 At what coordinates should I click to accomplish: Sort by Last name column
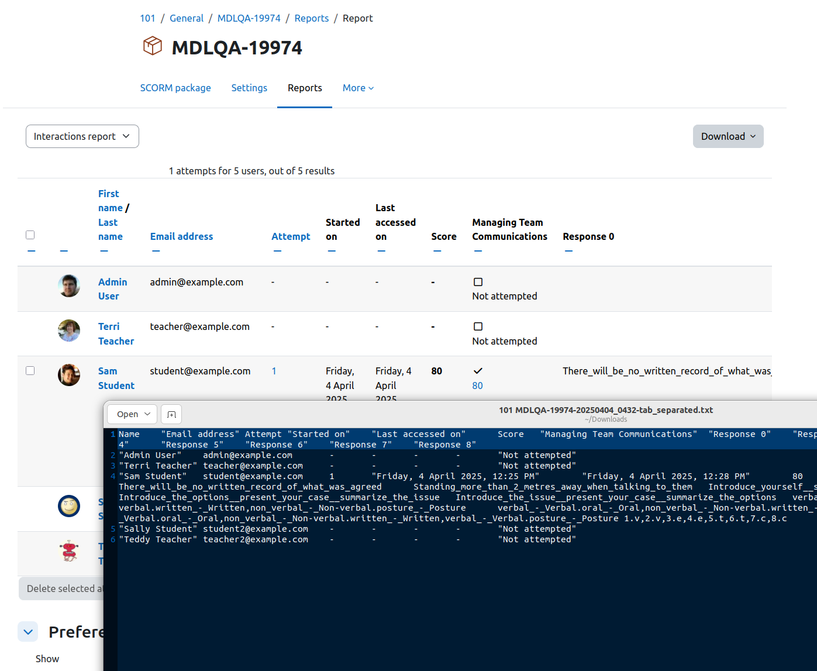(x=110, y=229)
